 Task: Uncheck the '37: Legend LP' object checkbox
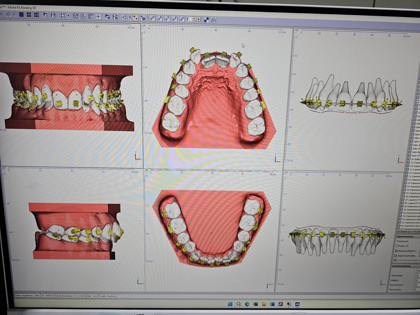(402, 200)
